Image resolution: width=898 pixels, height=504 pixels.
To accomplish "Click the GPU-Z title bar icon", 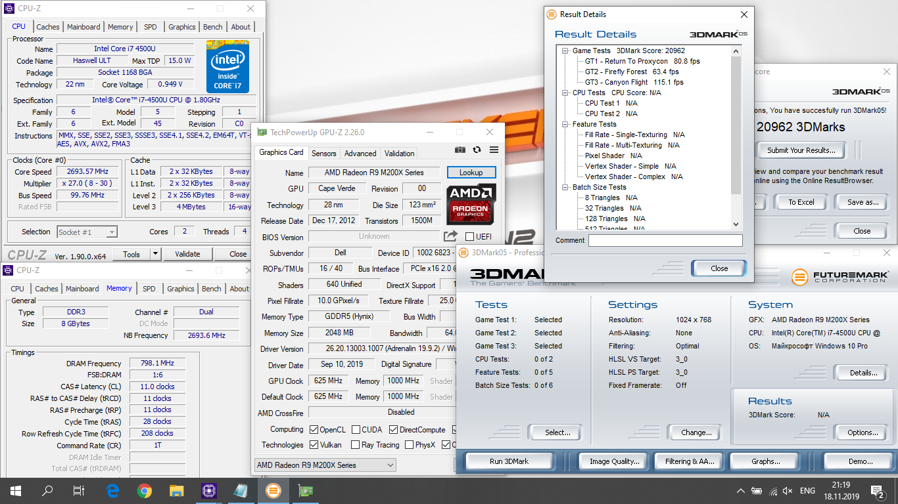I will [x=262, y=132].
